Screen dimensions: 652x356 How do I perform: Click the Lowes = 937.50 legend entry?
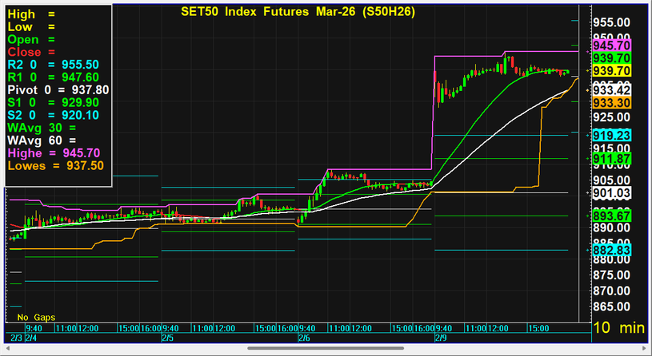point(55,166)
